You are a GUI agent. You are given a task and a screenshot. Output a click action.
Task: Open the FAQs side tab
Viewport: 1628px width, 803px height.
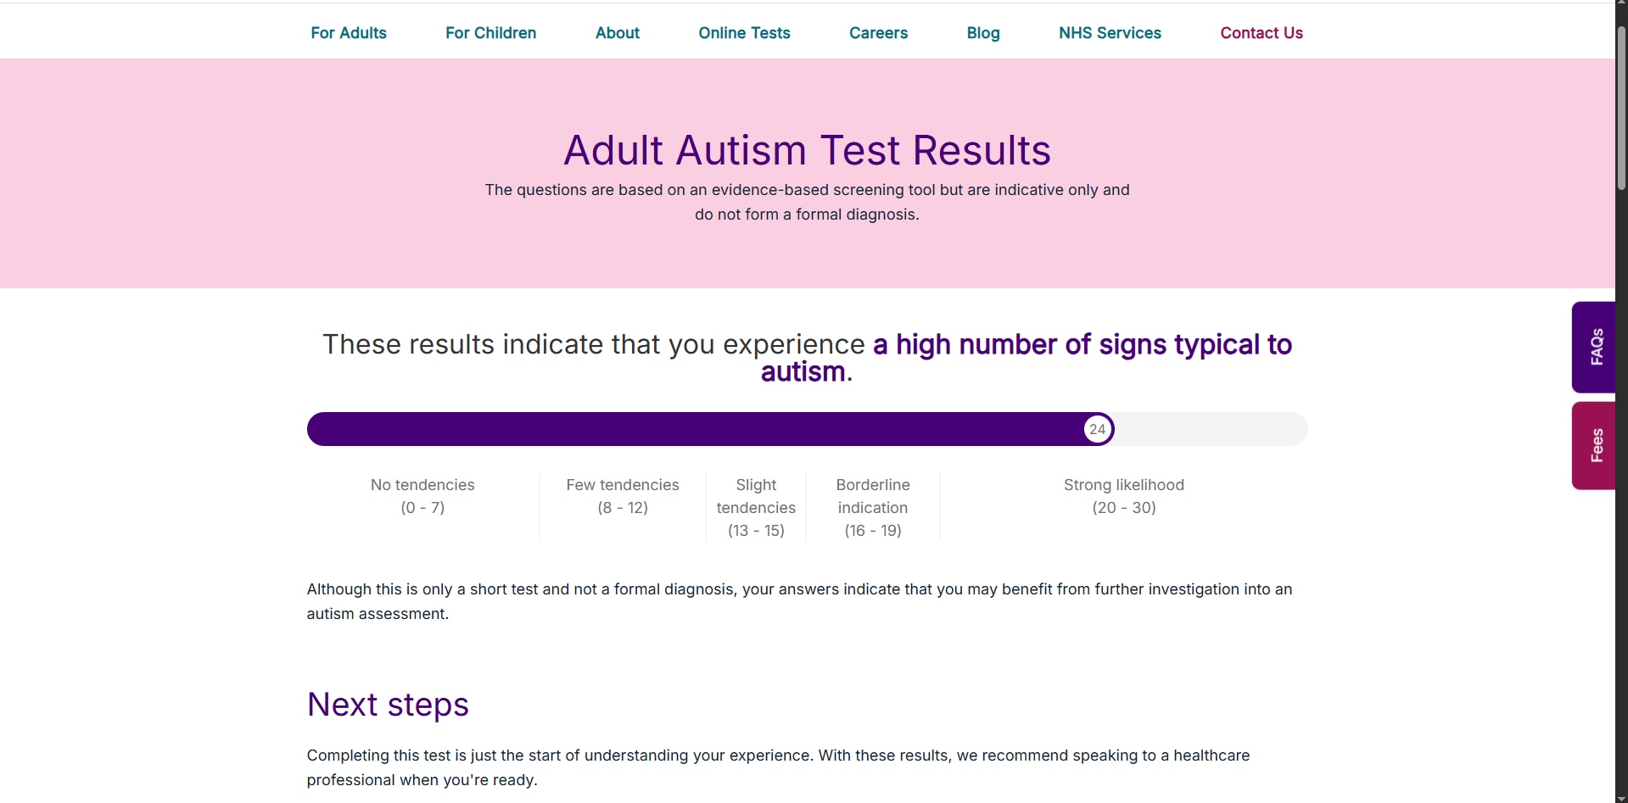click(x=1595, y=347)
